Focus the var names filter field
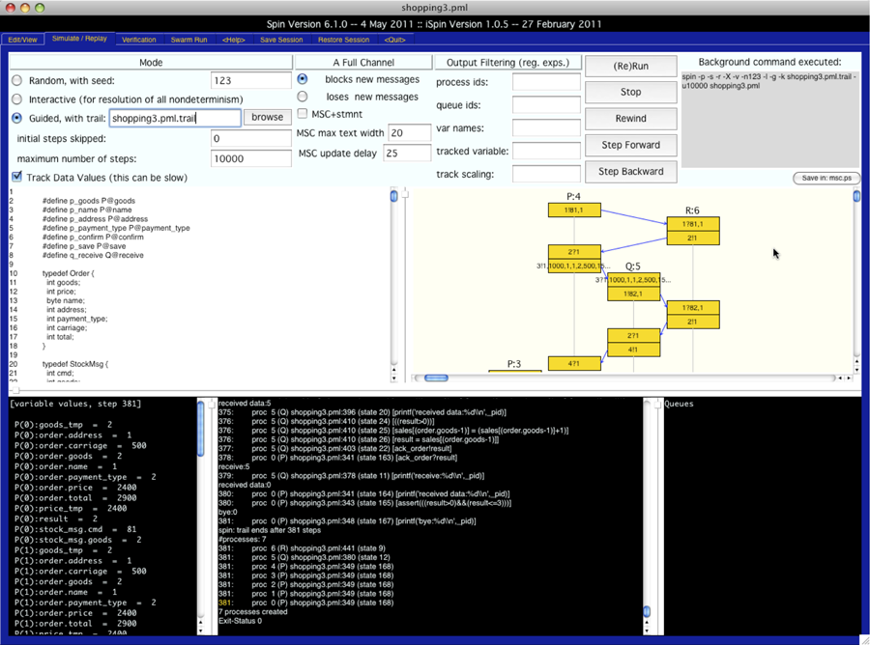This screenshot has height=645, width=870. [x=546, y=128]
